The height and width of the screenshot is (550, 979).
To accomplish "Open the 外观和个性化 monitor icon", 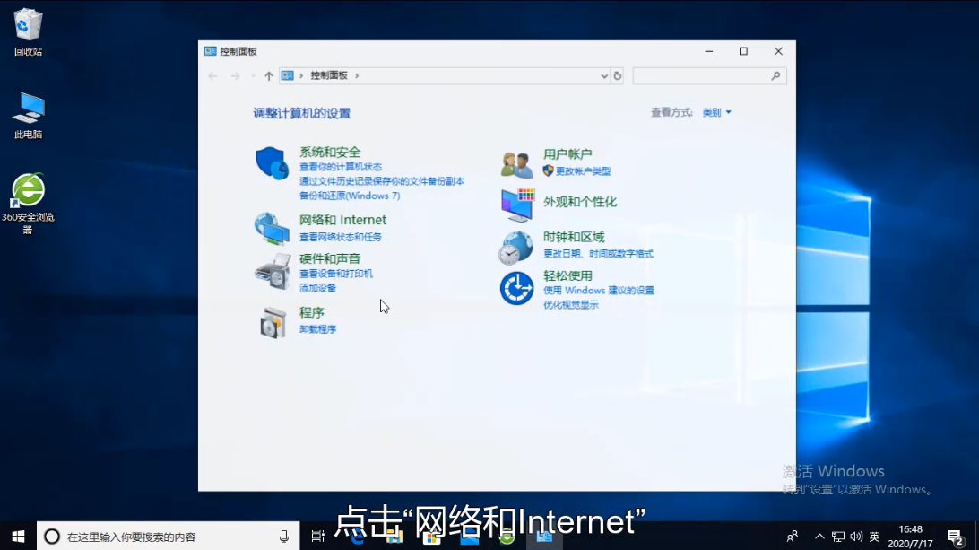I will click(516, 205).
